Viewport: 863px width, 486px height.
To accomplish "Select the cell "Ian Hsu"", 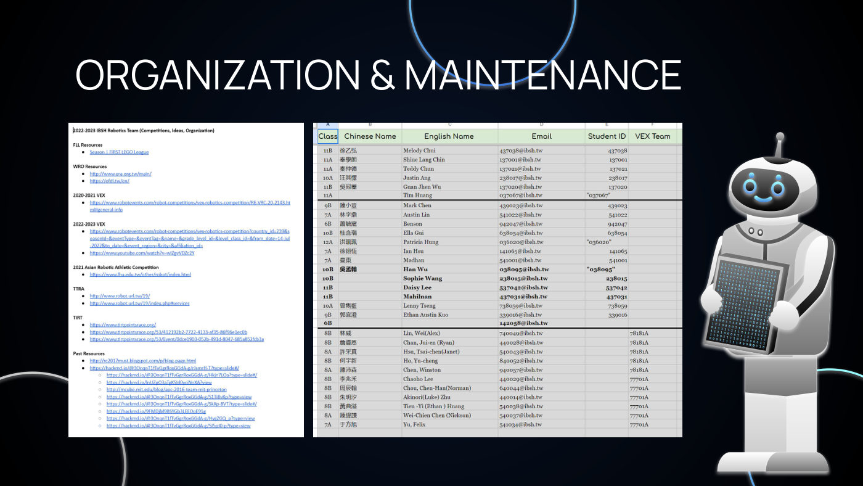I will pos(449,252).
